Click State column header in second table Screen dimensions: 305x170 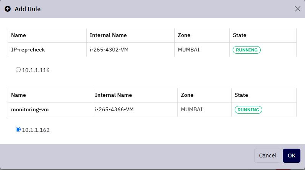[241, 95]
